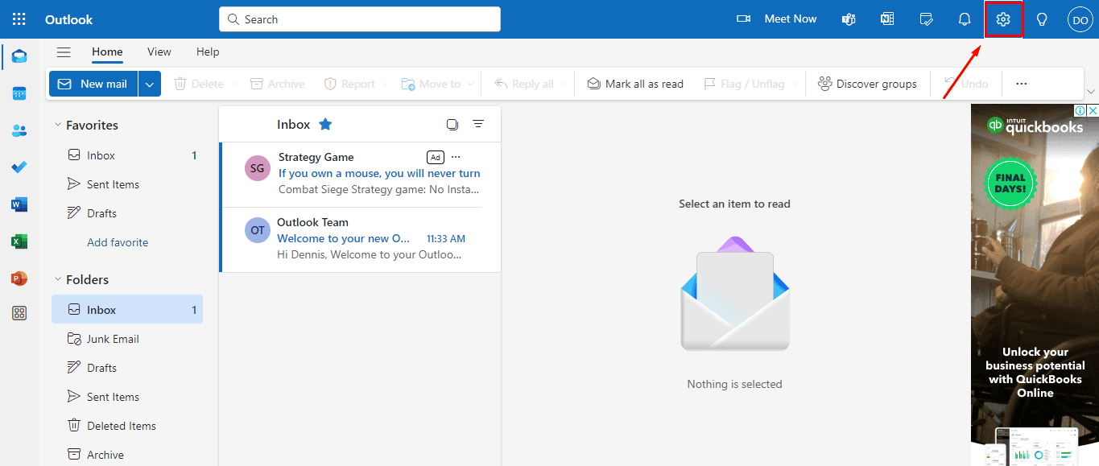Expand the New mail dropdown arrow
The height and width of the screenshot is (466, 1099).
(150, 84)
